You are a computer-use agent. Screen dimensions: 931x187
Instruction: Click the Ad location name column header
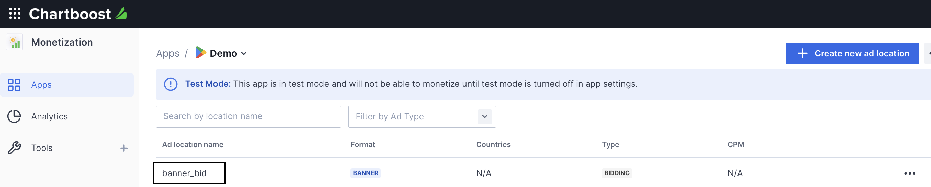pyautogui.click(x=192, y=145)
